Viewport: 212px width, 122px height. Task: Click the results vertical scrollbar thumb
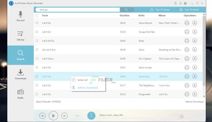[x=204, y=51]
